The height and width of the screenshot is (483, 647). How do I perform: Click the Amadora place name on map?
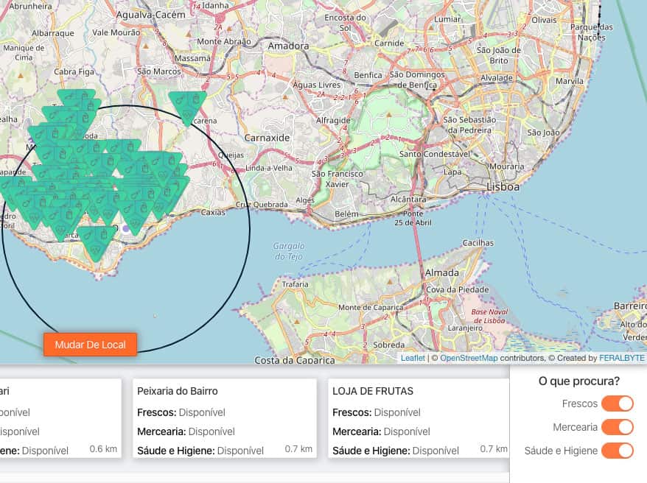pos(288,46)
